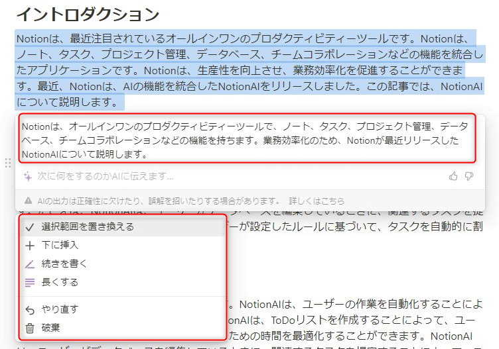499x349 pixels.
Task: Click the plus icon beside 下に挿入
Action: 30,246
